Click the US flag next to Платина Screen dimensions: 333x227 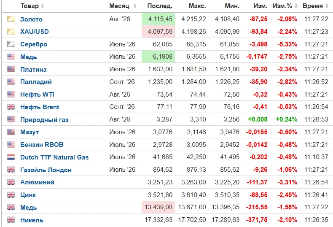coord(11,69)
